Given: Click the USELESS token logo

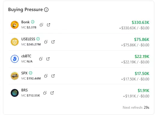Looking at the screenshot, I should [15, 42].
